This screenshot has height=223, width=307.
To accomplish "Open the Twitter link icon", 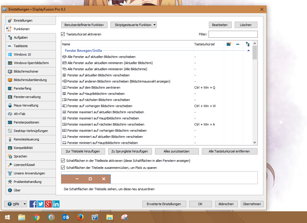I will (x=41, y=204).
